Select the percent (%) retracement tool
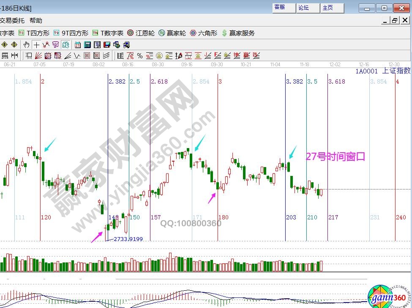412x308 pixels. pos(139,56)
